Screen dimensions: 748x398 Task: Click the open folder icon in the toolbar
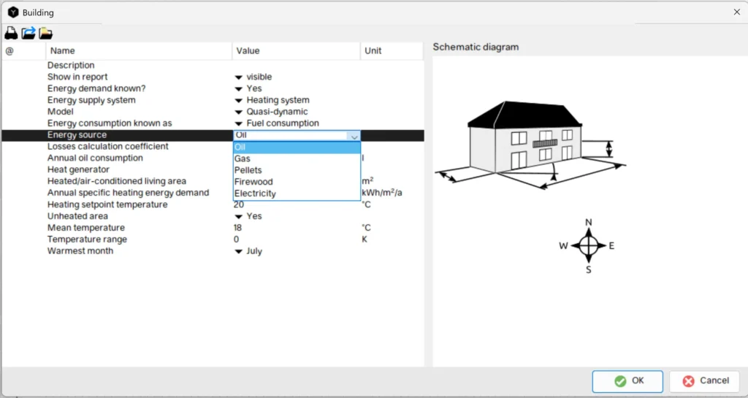(x=45, y=33)
